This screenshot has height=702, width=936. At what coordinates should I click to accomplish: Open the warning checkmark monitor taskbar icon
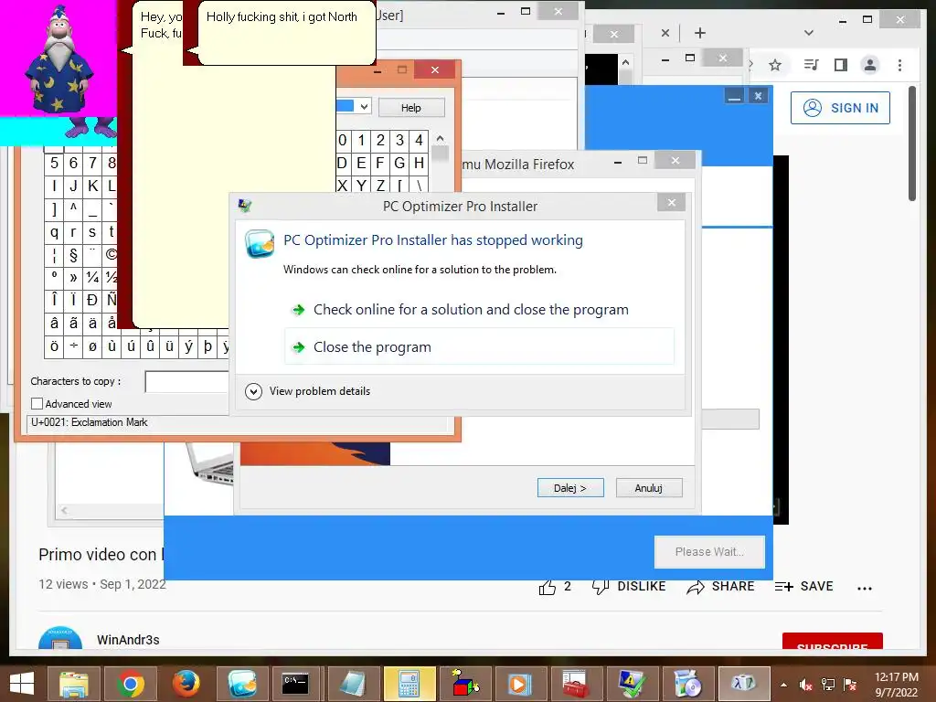click(632, 684)
